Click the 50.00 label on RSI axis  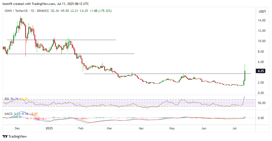(262, 103)
